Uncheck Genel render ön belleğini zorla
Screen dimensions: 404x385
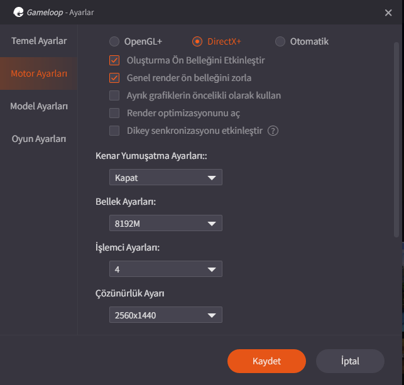click(114, 78)
